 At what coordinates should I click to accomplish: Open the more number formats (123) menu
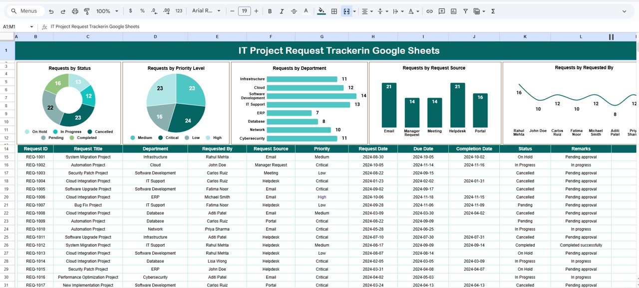(178, 10)
